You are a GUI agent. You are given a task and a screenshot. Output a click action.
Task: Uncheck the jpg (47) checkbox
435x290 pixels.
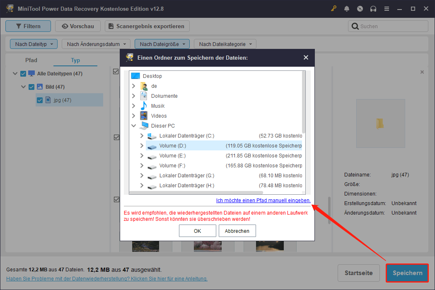[x=39, y=100]
